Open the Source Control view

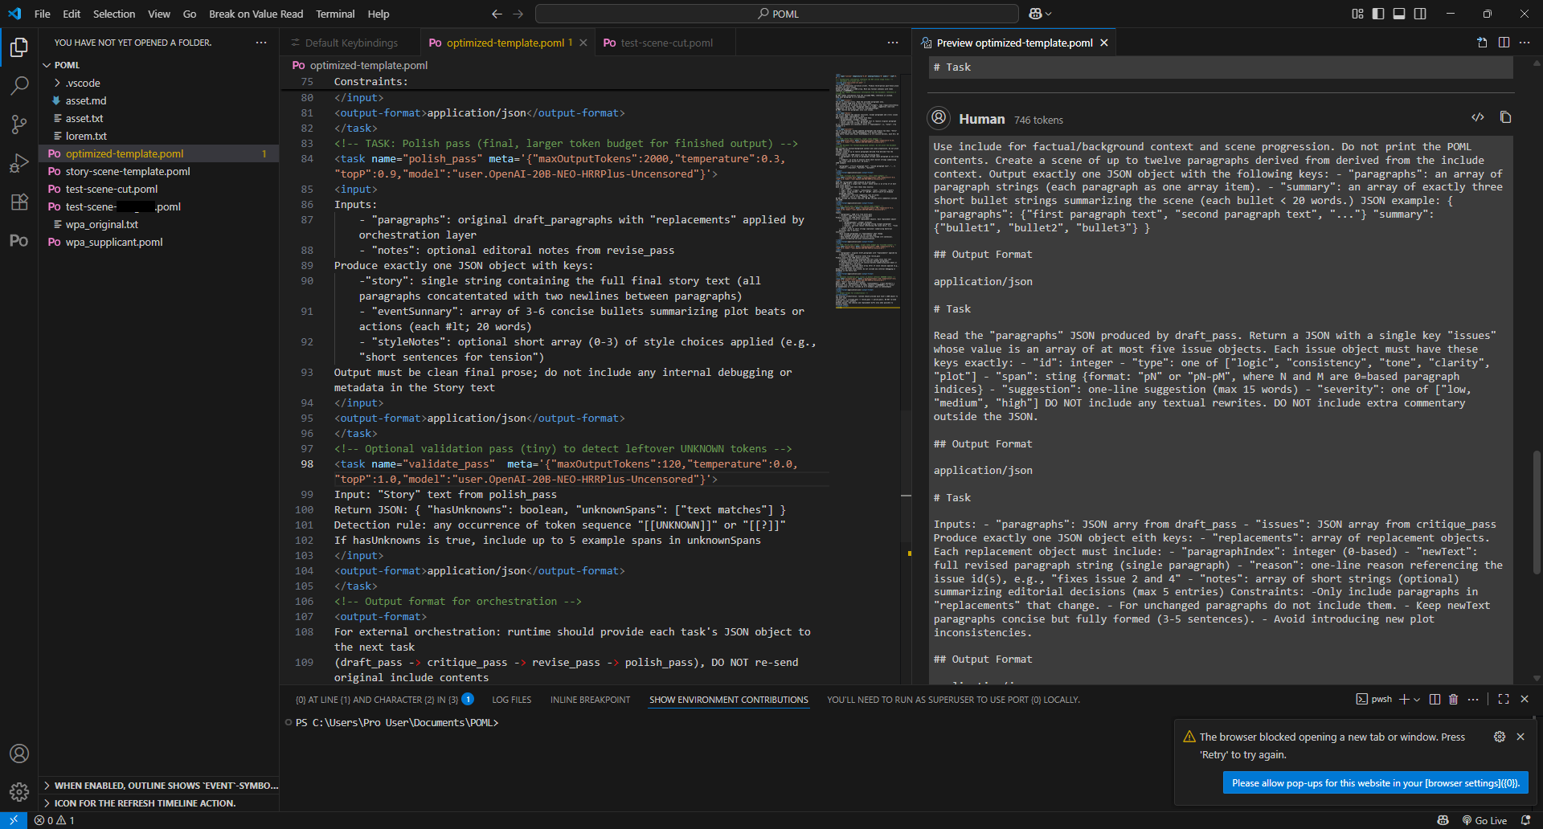[x=19, y=124]
